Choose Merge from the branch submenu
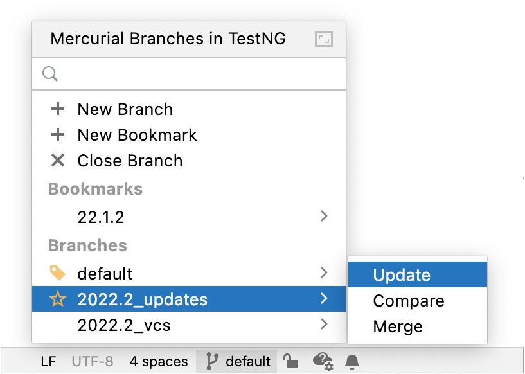525x374 pixels. coord(398,326)
